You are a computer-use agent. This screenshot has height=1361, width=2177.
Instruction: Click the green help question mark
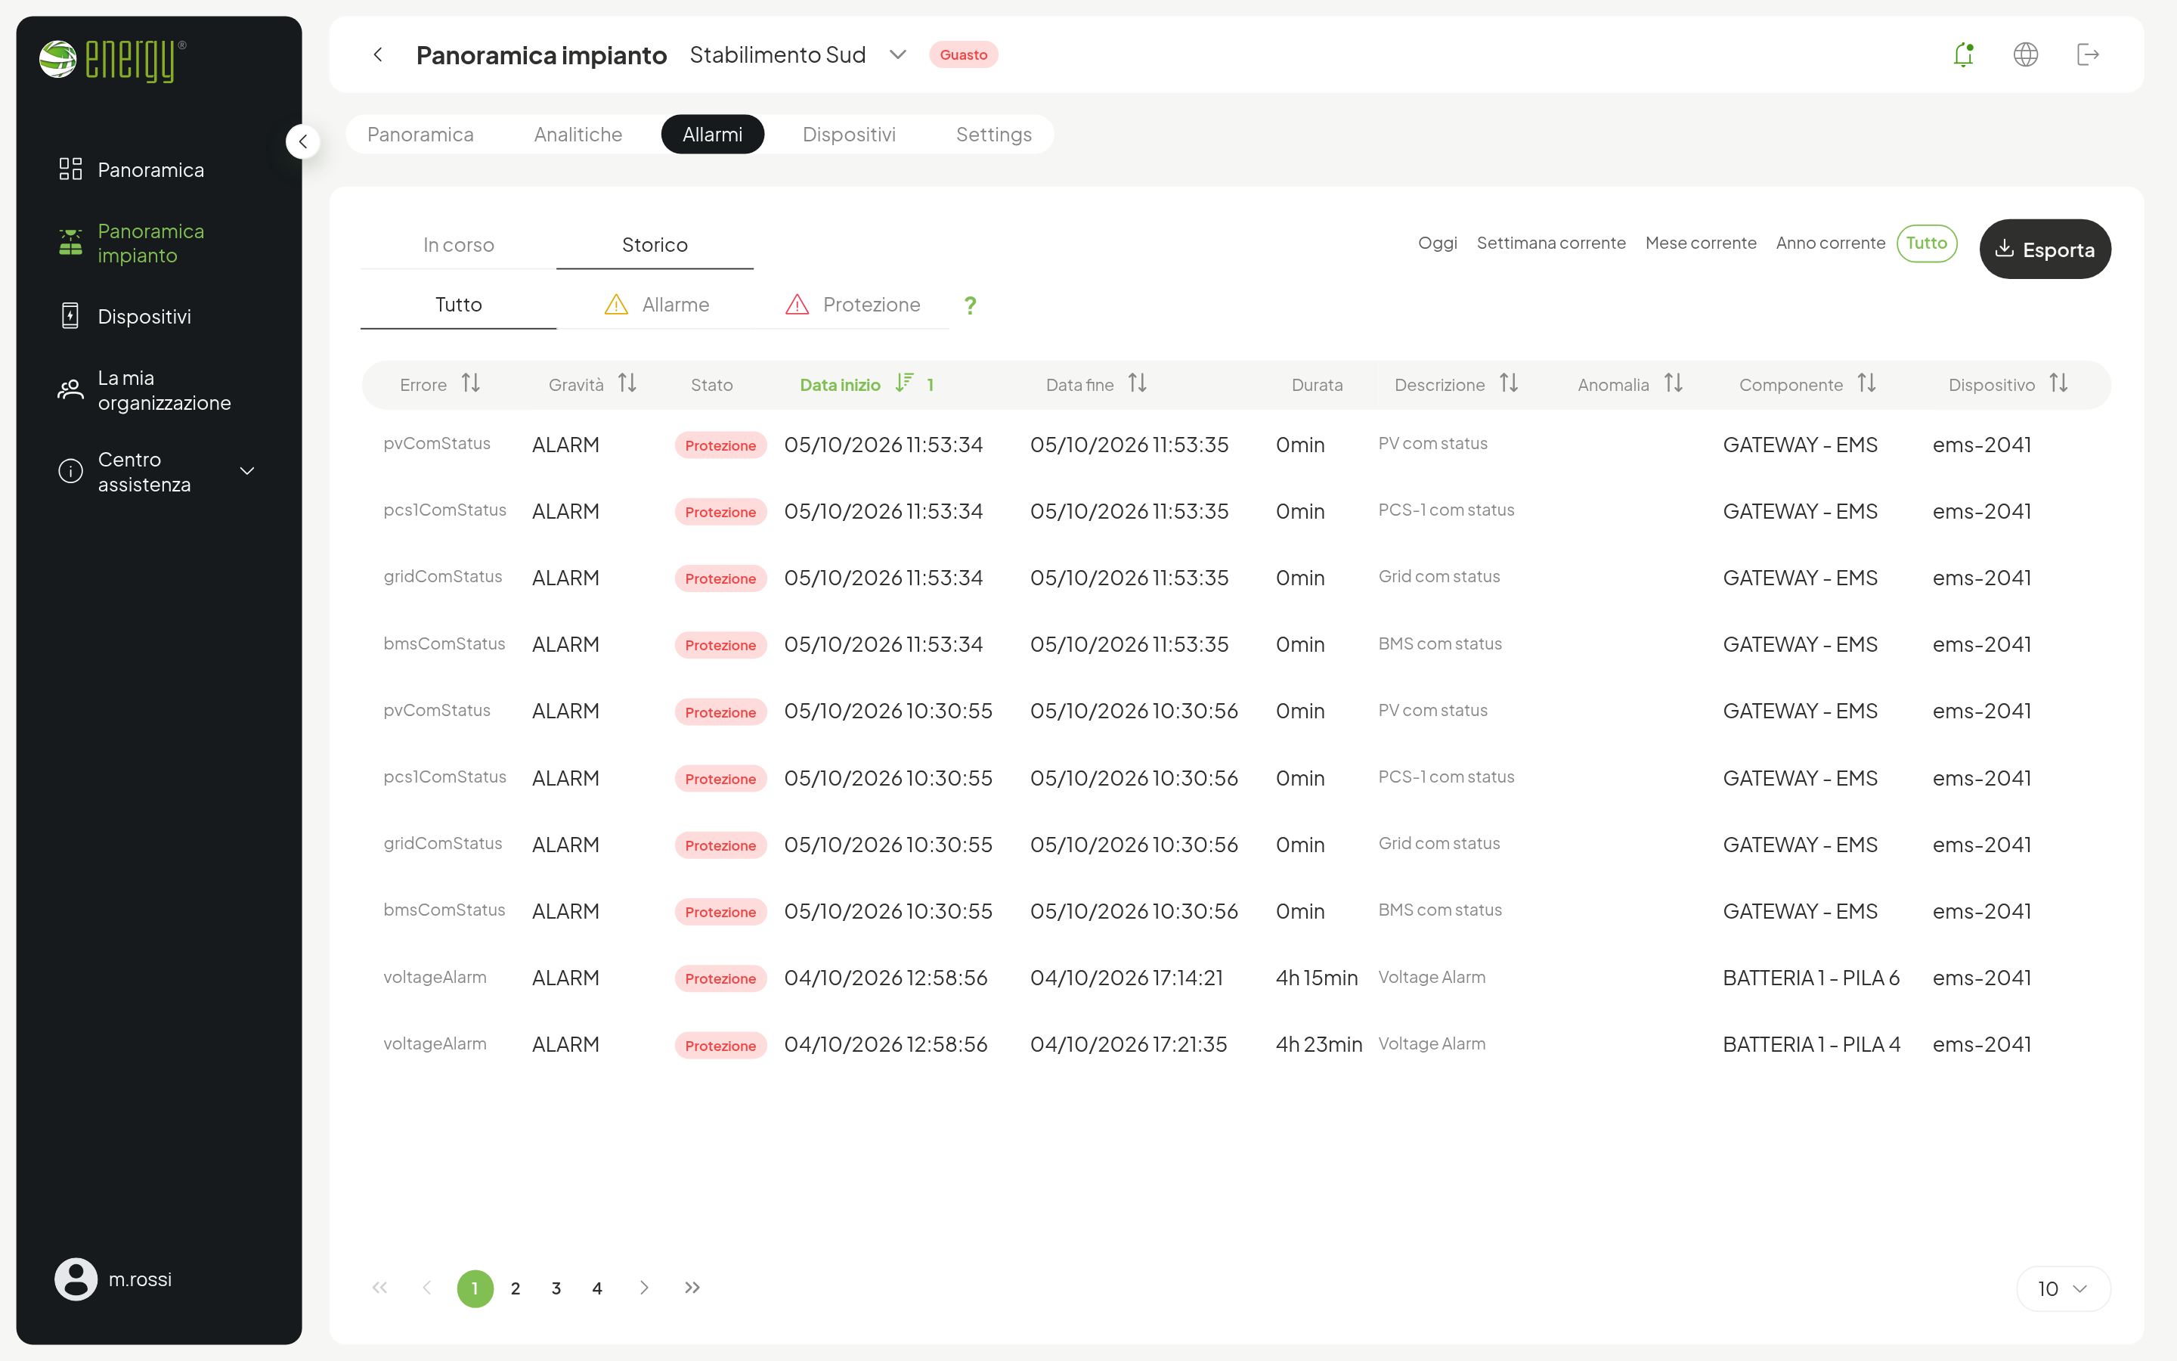(x=970, y=305)
